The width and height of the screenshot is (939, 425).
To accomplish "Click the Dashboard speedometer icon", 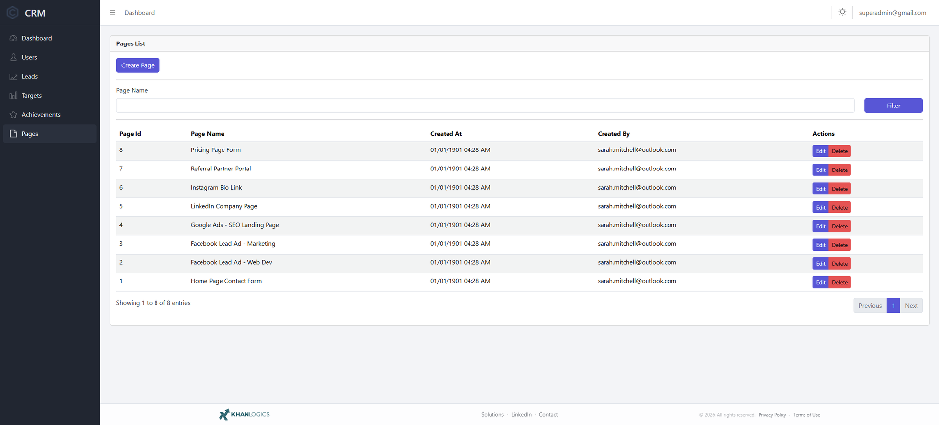I will [x=13, y=38].
